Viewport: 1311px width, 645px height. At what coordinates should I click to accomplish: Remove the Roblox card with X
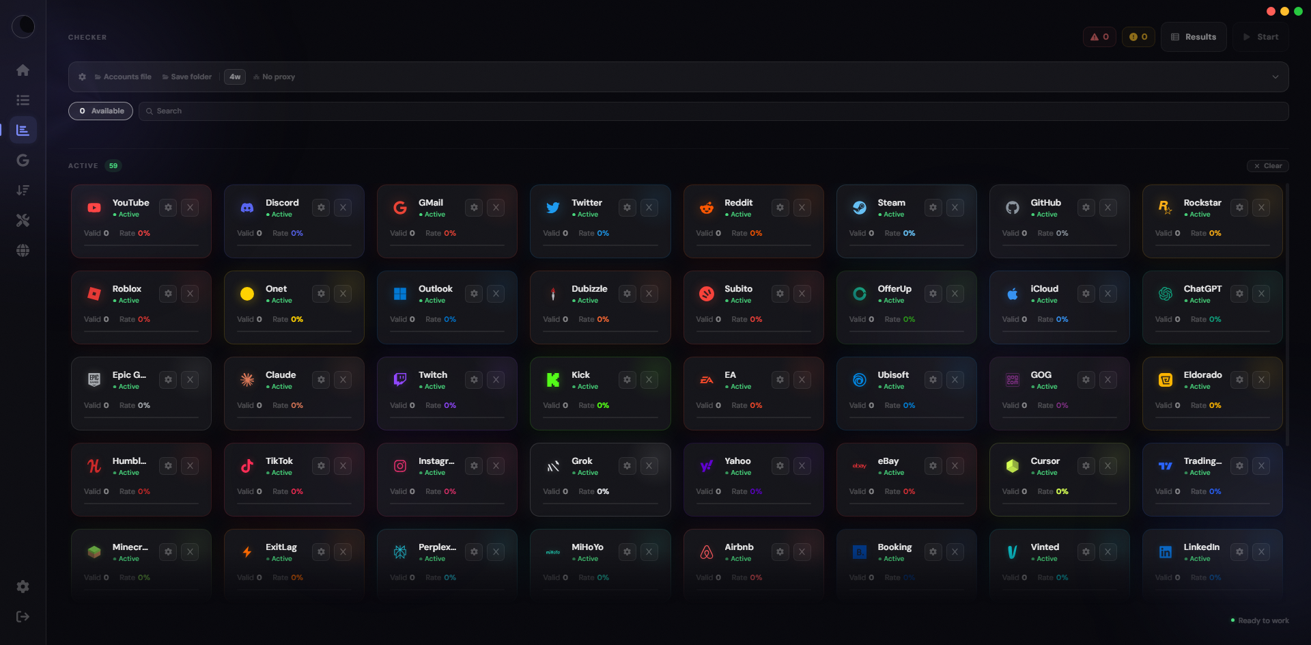(x=190, y=293)
